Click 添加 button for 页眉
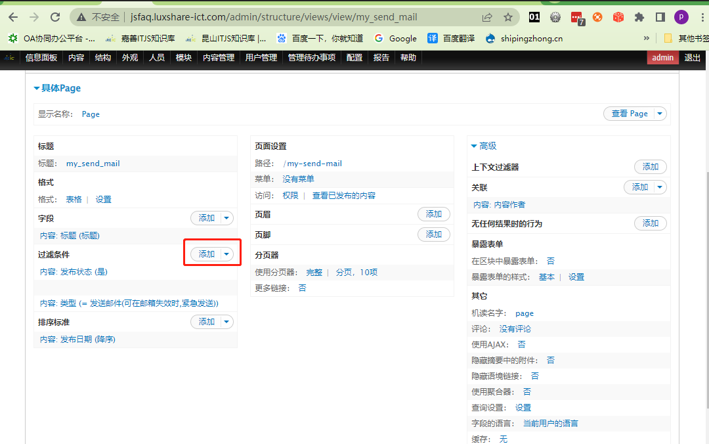This screenshot has height=444, width=709. (x=433, y=213)
